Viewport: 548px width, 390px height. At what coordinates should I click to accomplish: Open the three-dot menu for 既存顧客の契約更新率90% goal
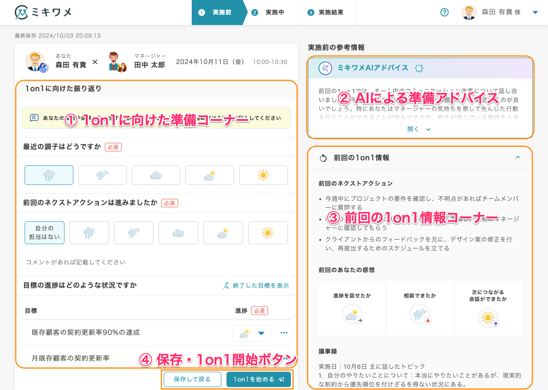click(284, 333)
